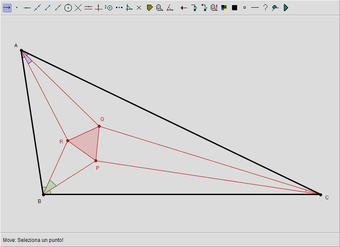
Task: Select the Move point arrow tool
Action: (x=7, y=8)
